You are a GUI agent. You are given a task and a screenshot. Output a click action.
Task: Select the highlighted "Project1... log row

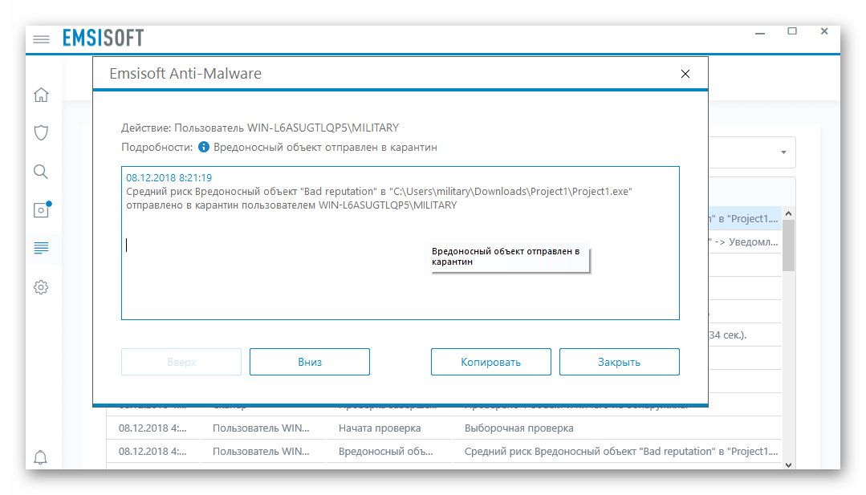(x=745, y=218)
